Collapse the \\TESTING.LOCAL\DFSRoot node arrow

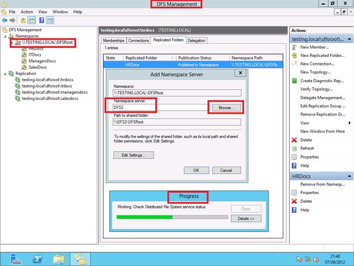click(12, 43)
